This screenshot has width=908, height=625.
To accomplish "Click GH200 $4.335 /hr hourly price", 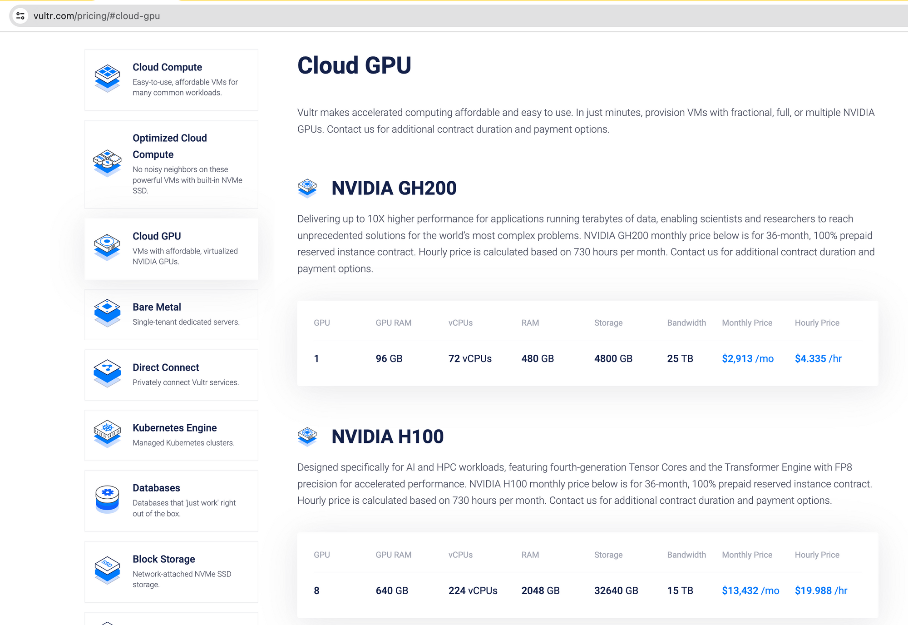I will (x=818, y=359).
